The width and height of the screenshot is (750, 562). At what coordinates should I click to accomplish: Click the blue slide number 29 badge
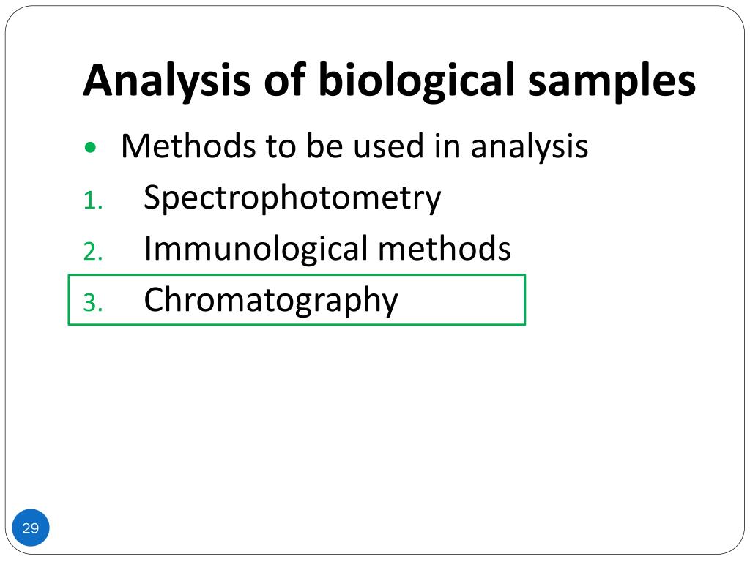pyautogui.click(x=31, y=528)
